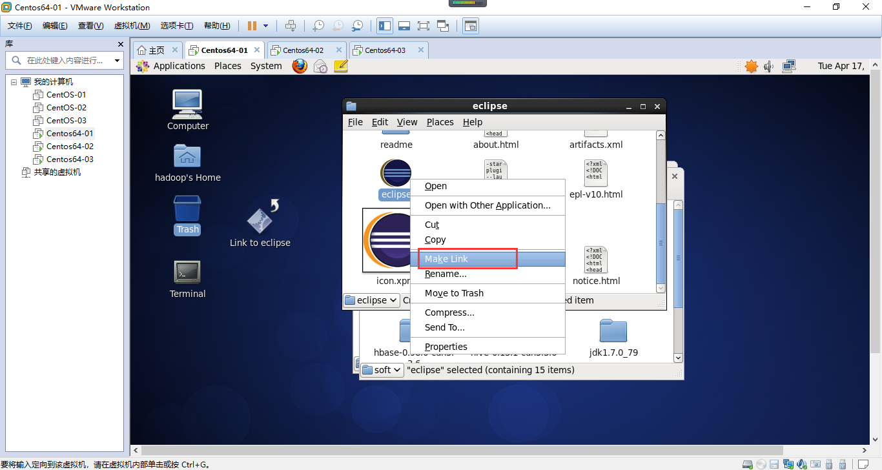Screen dimensions: 882x470
Task: Pause the virtual machine with the orange button
Action: 252,26
